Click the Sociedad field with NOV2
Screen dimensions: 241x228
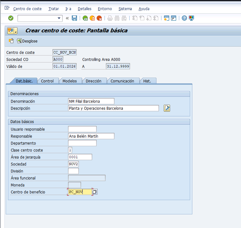coord(73,164)
